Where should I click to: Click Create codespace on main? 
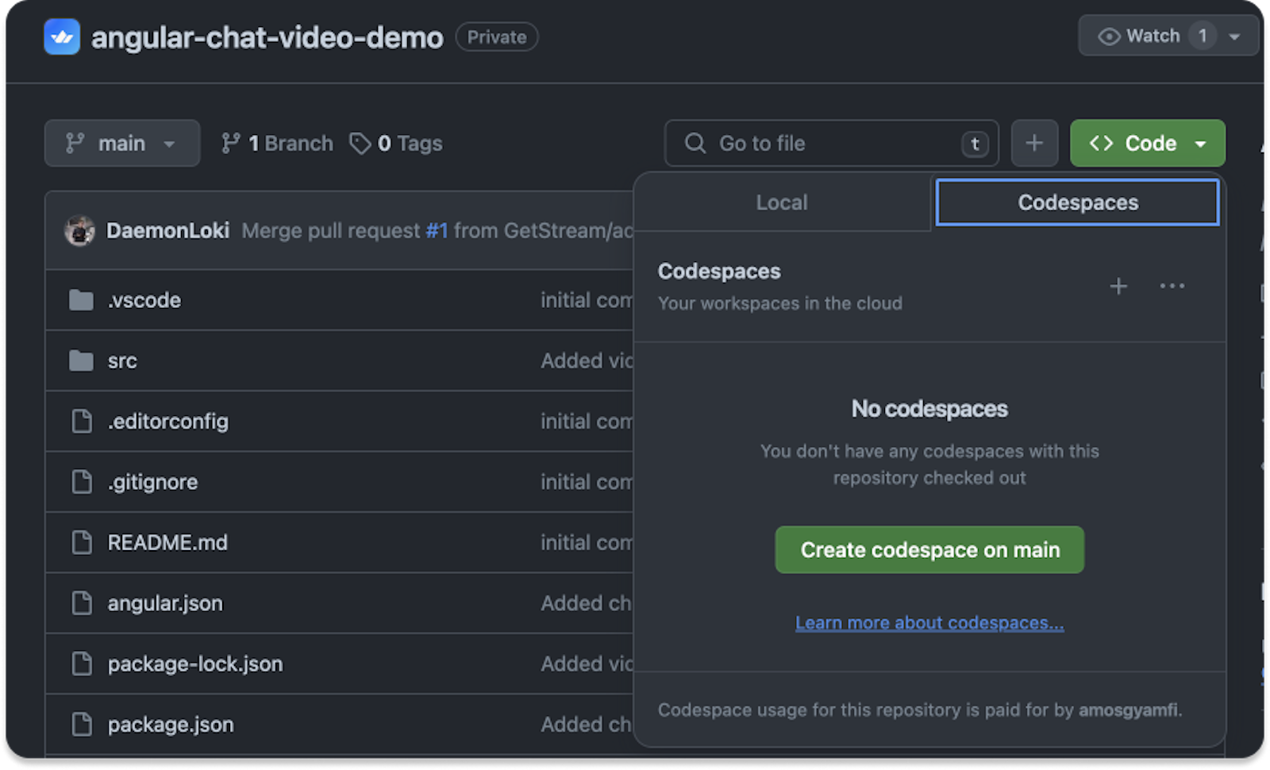pos(929,549)
